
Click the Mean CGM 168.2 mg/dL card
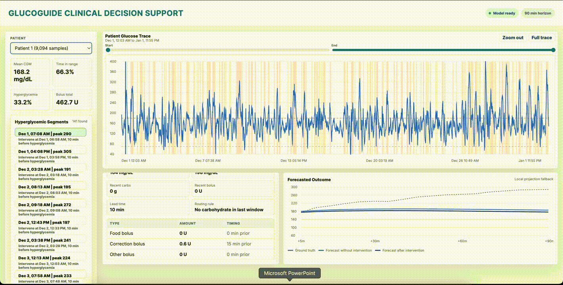(30, 72)
